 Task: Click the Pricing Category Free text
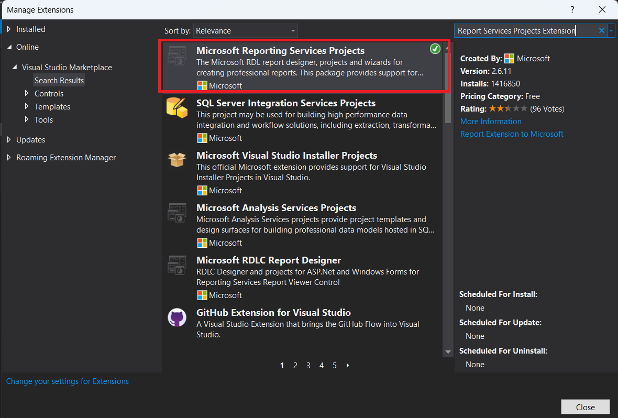(500, 96)
